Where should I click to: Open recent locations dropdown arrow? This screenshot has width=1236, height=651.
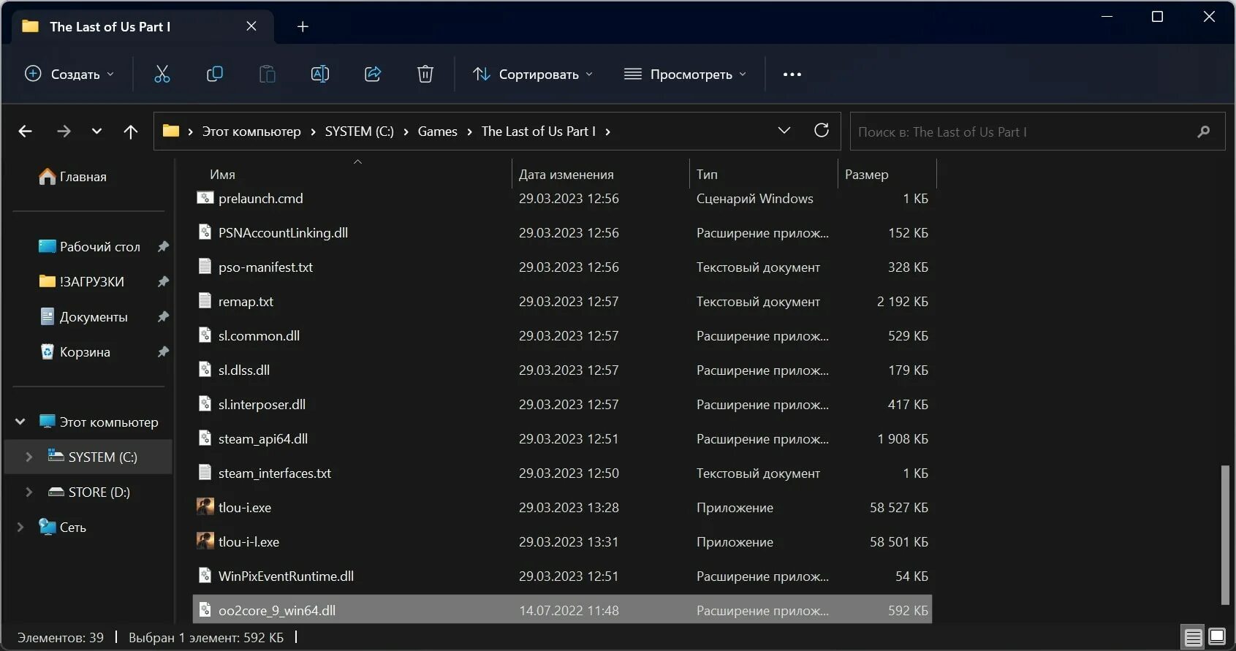[x=96, y=132]
